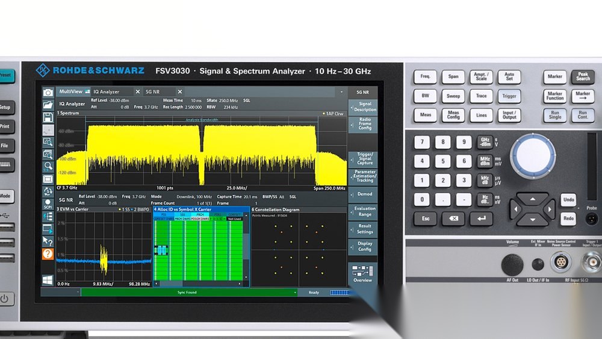Open the Overview signal flow icon
Image resolution: width=602 pixels, height=339 pixels.
(362, 273)
